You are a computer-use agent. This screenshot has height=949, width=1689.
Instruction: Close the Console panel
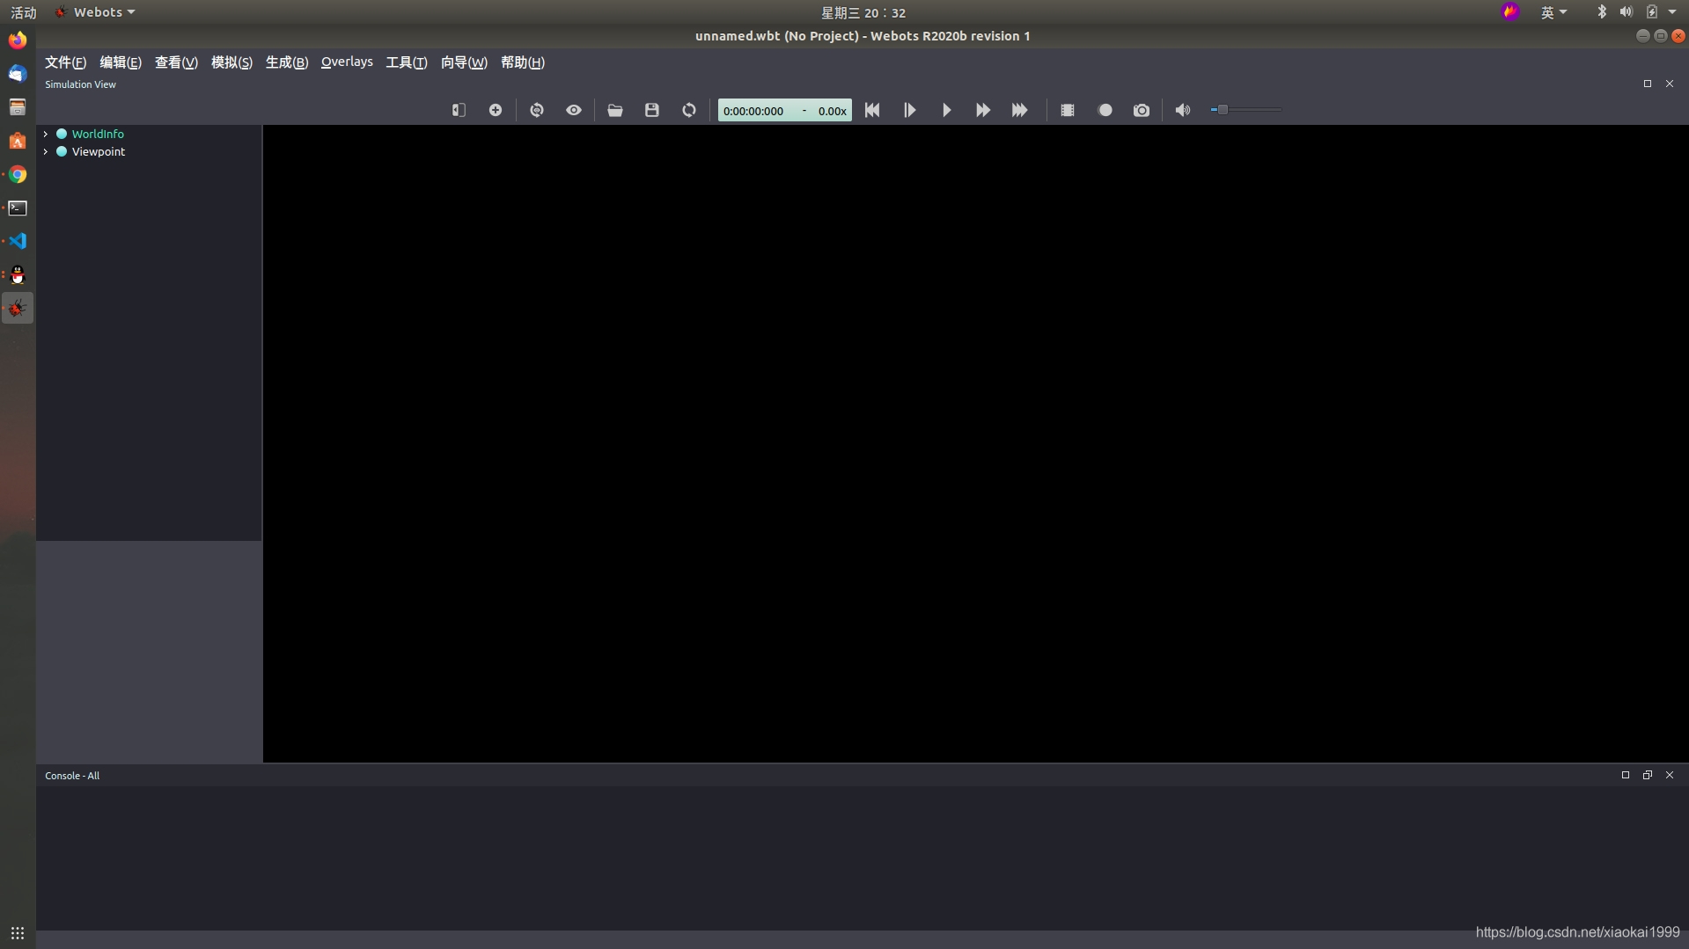(1670, 775)
